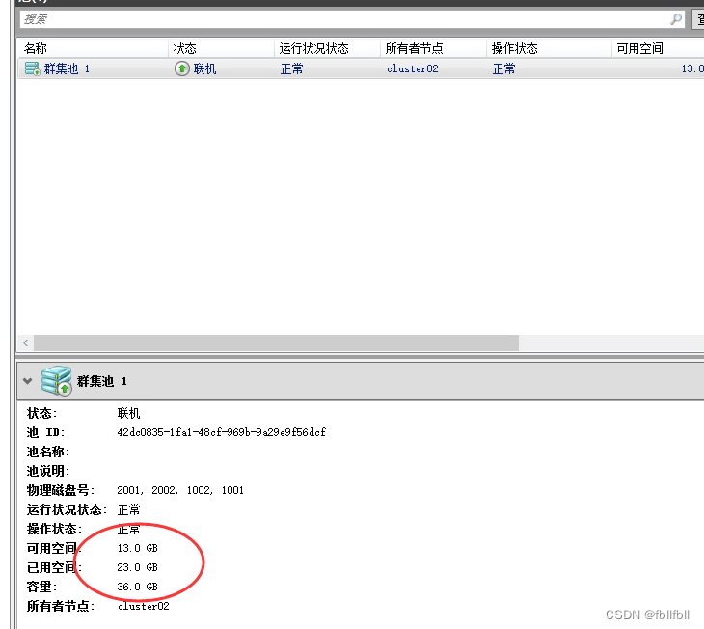This screenshot has width=704, height=629.
Task: Click the 36.0 GB capacity value
Action: tap(137, 587)
